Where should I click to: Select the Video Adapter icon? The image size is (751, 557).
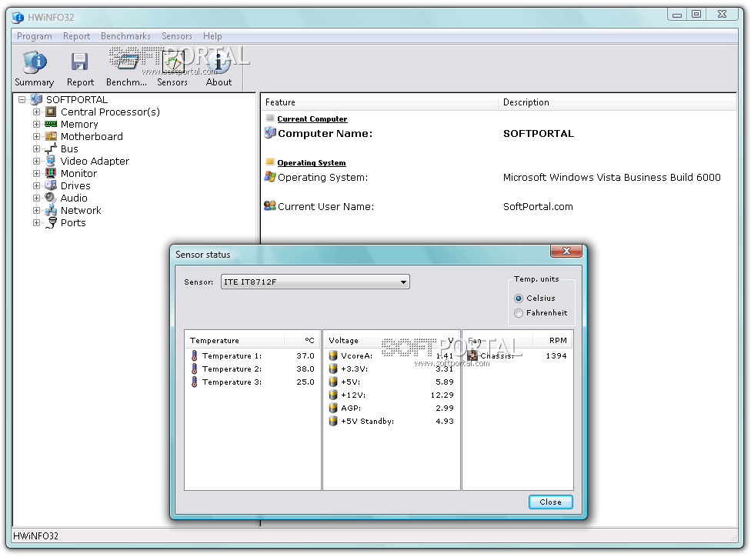51,161
